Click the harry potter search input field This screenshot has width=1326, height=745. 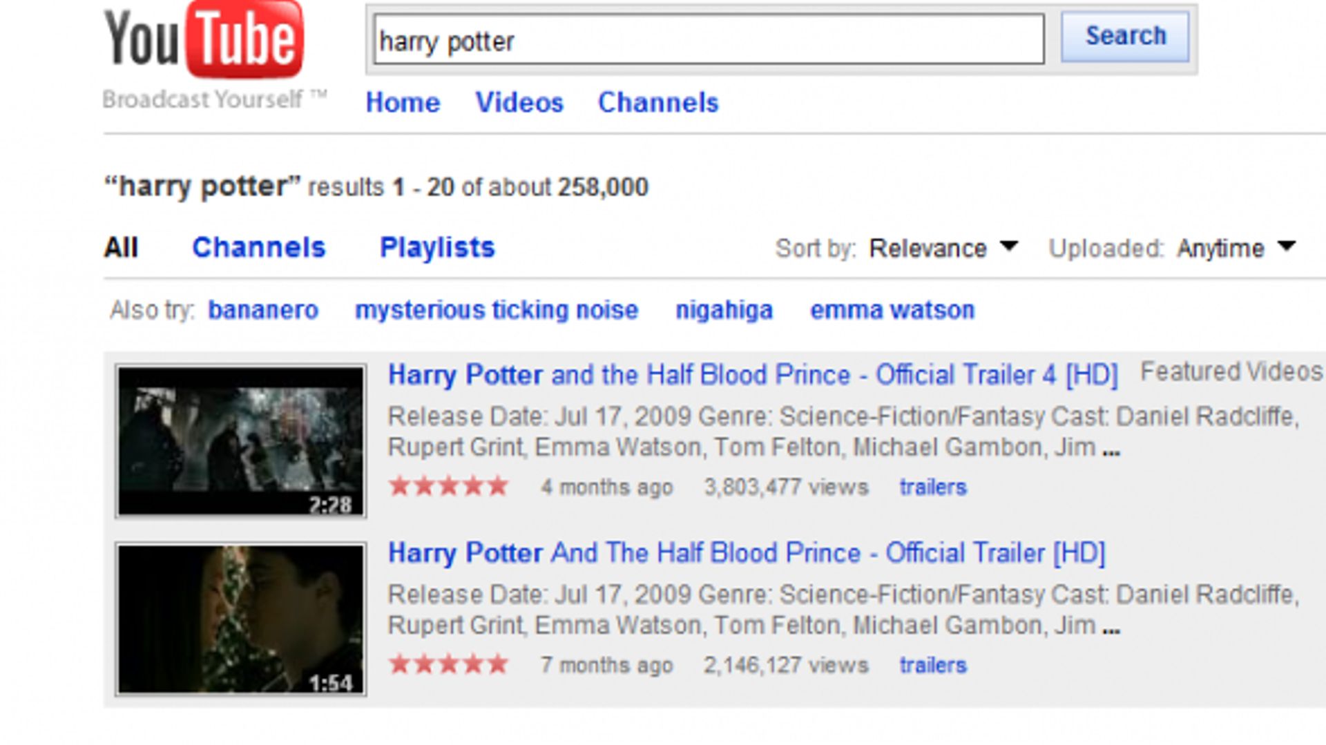[708, 41]
